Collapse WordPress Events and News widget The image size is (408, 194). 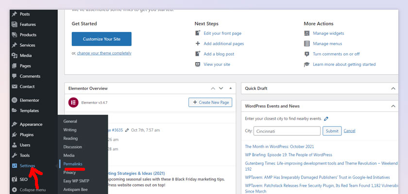click(x=393, y=106)
